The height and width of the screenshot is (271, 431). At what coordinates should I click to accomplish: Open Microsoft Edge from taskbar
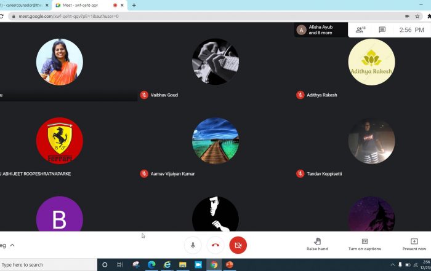(x=151, y=265)
